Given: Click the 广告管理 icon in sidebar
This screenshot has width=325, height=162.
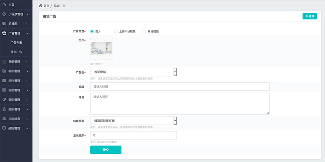Looking at the screenshot, I should point(4,33).
